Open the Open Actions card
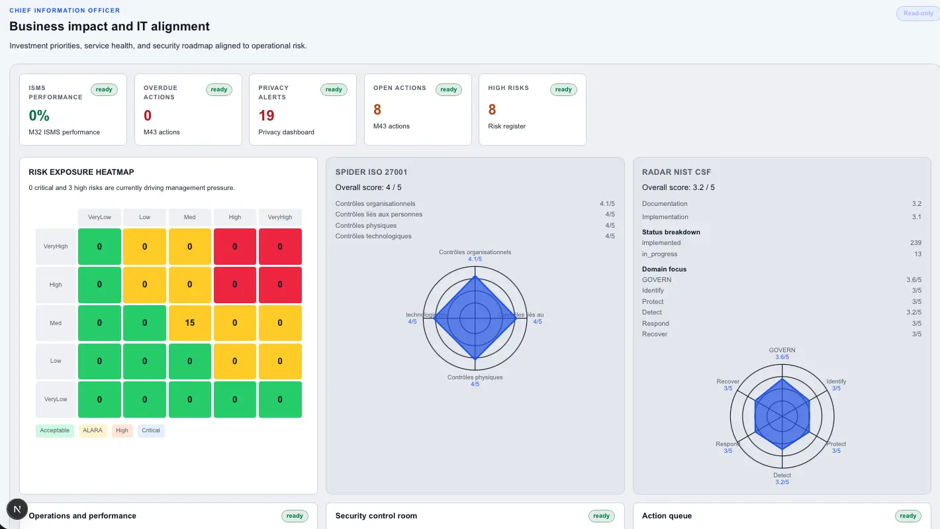This screenshot has width=940, height=529. coord(418,109)
